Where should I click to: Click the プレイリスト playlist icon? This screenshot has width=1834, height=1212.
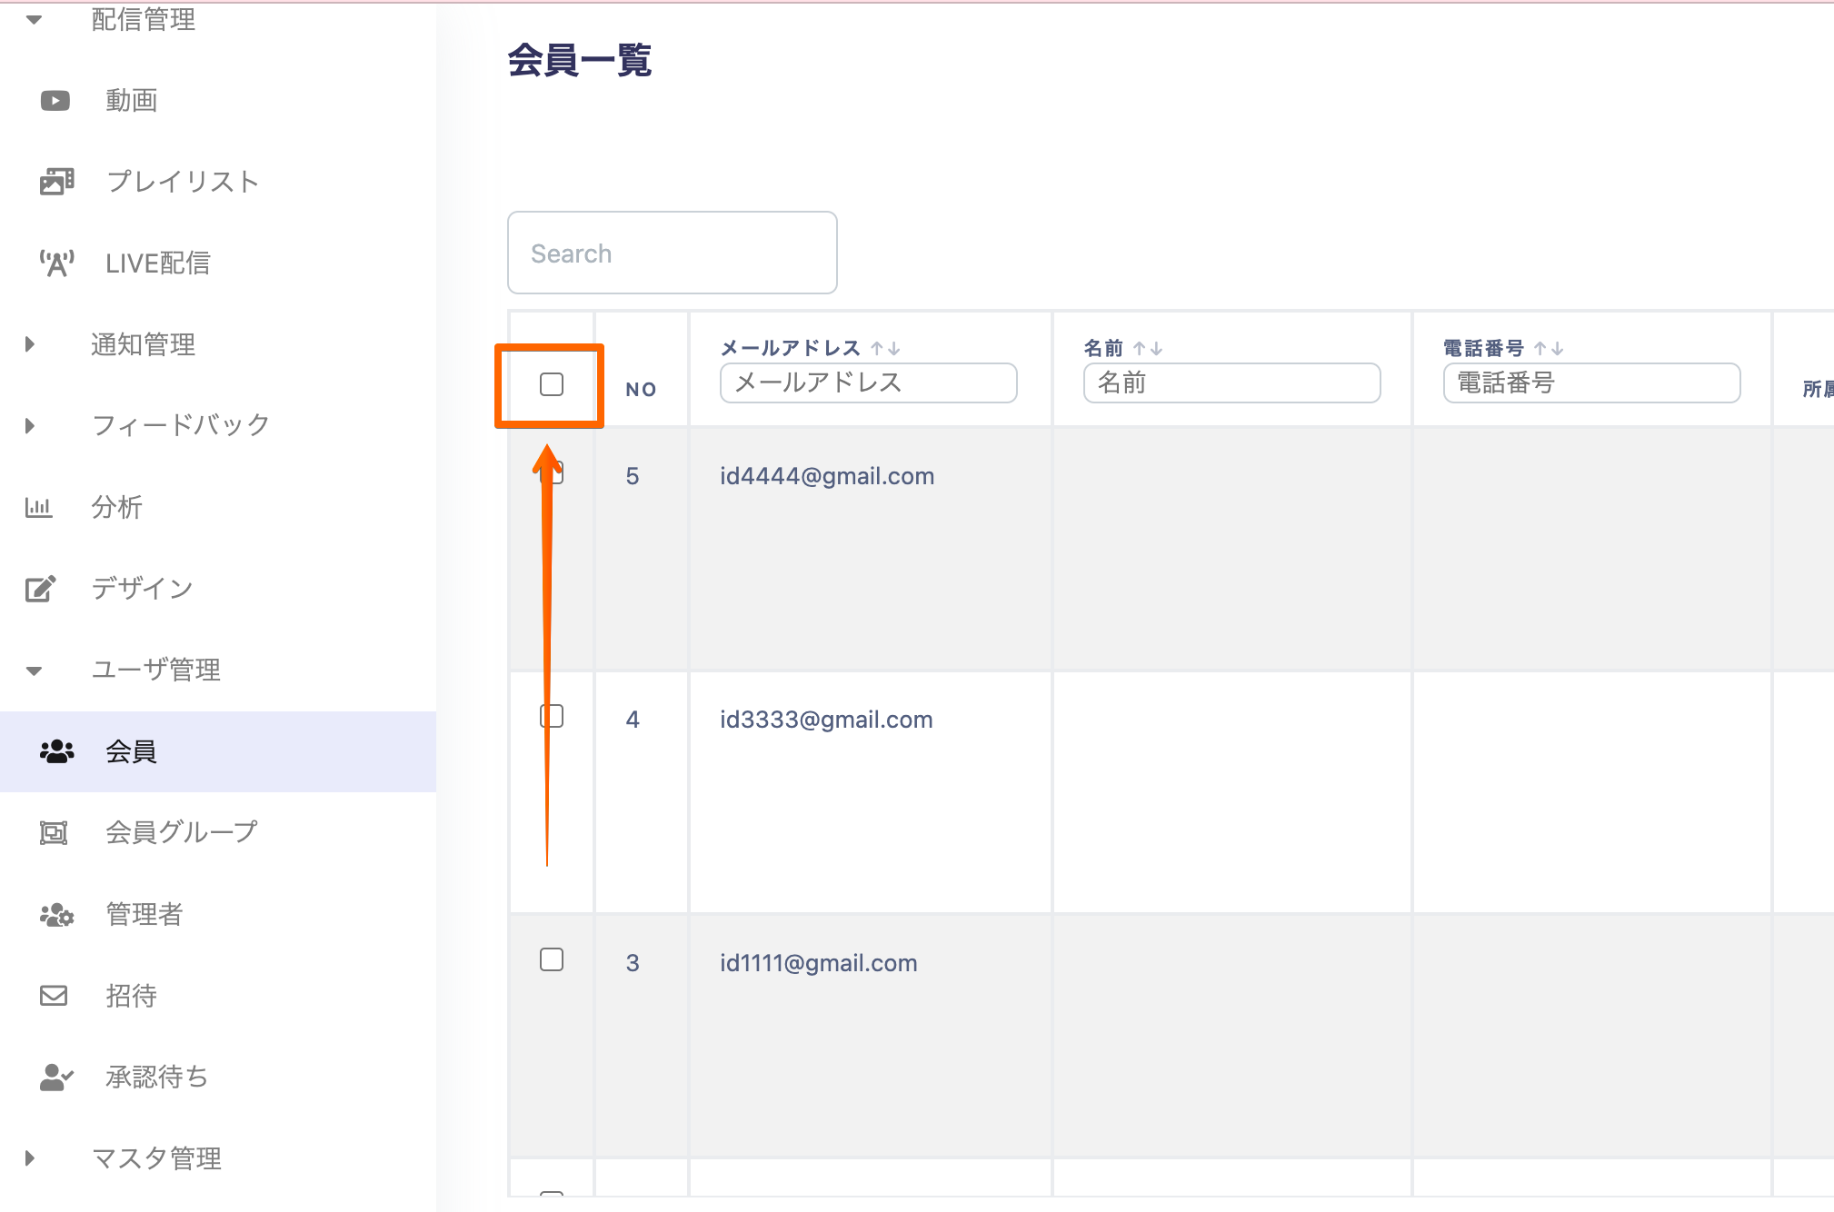pyautogui.click(x=56, y=182)
